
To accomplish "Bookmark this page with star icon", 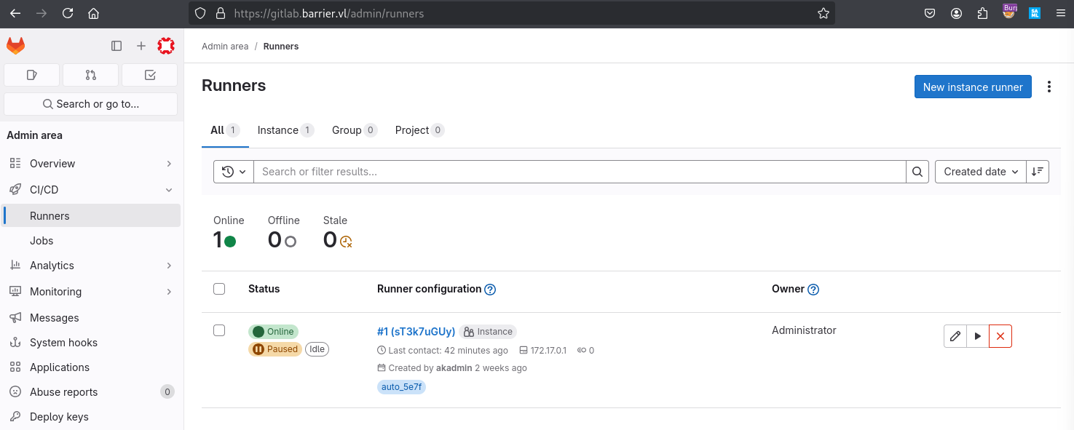I will click(x=824, y=13).
